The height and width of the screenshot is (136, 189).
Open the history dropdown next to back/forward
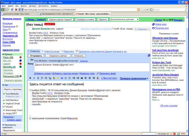pos(9,10)
